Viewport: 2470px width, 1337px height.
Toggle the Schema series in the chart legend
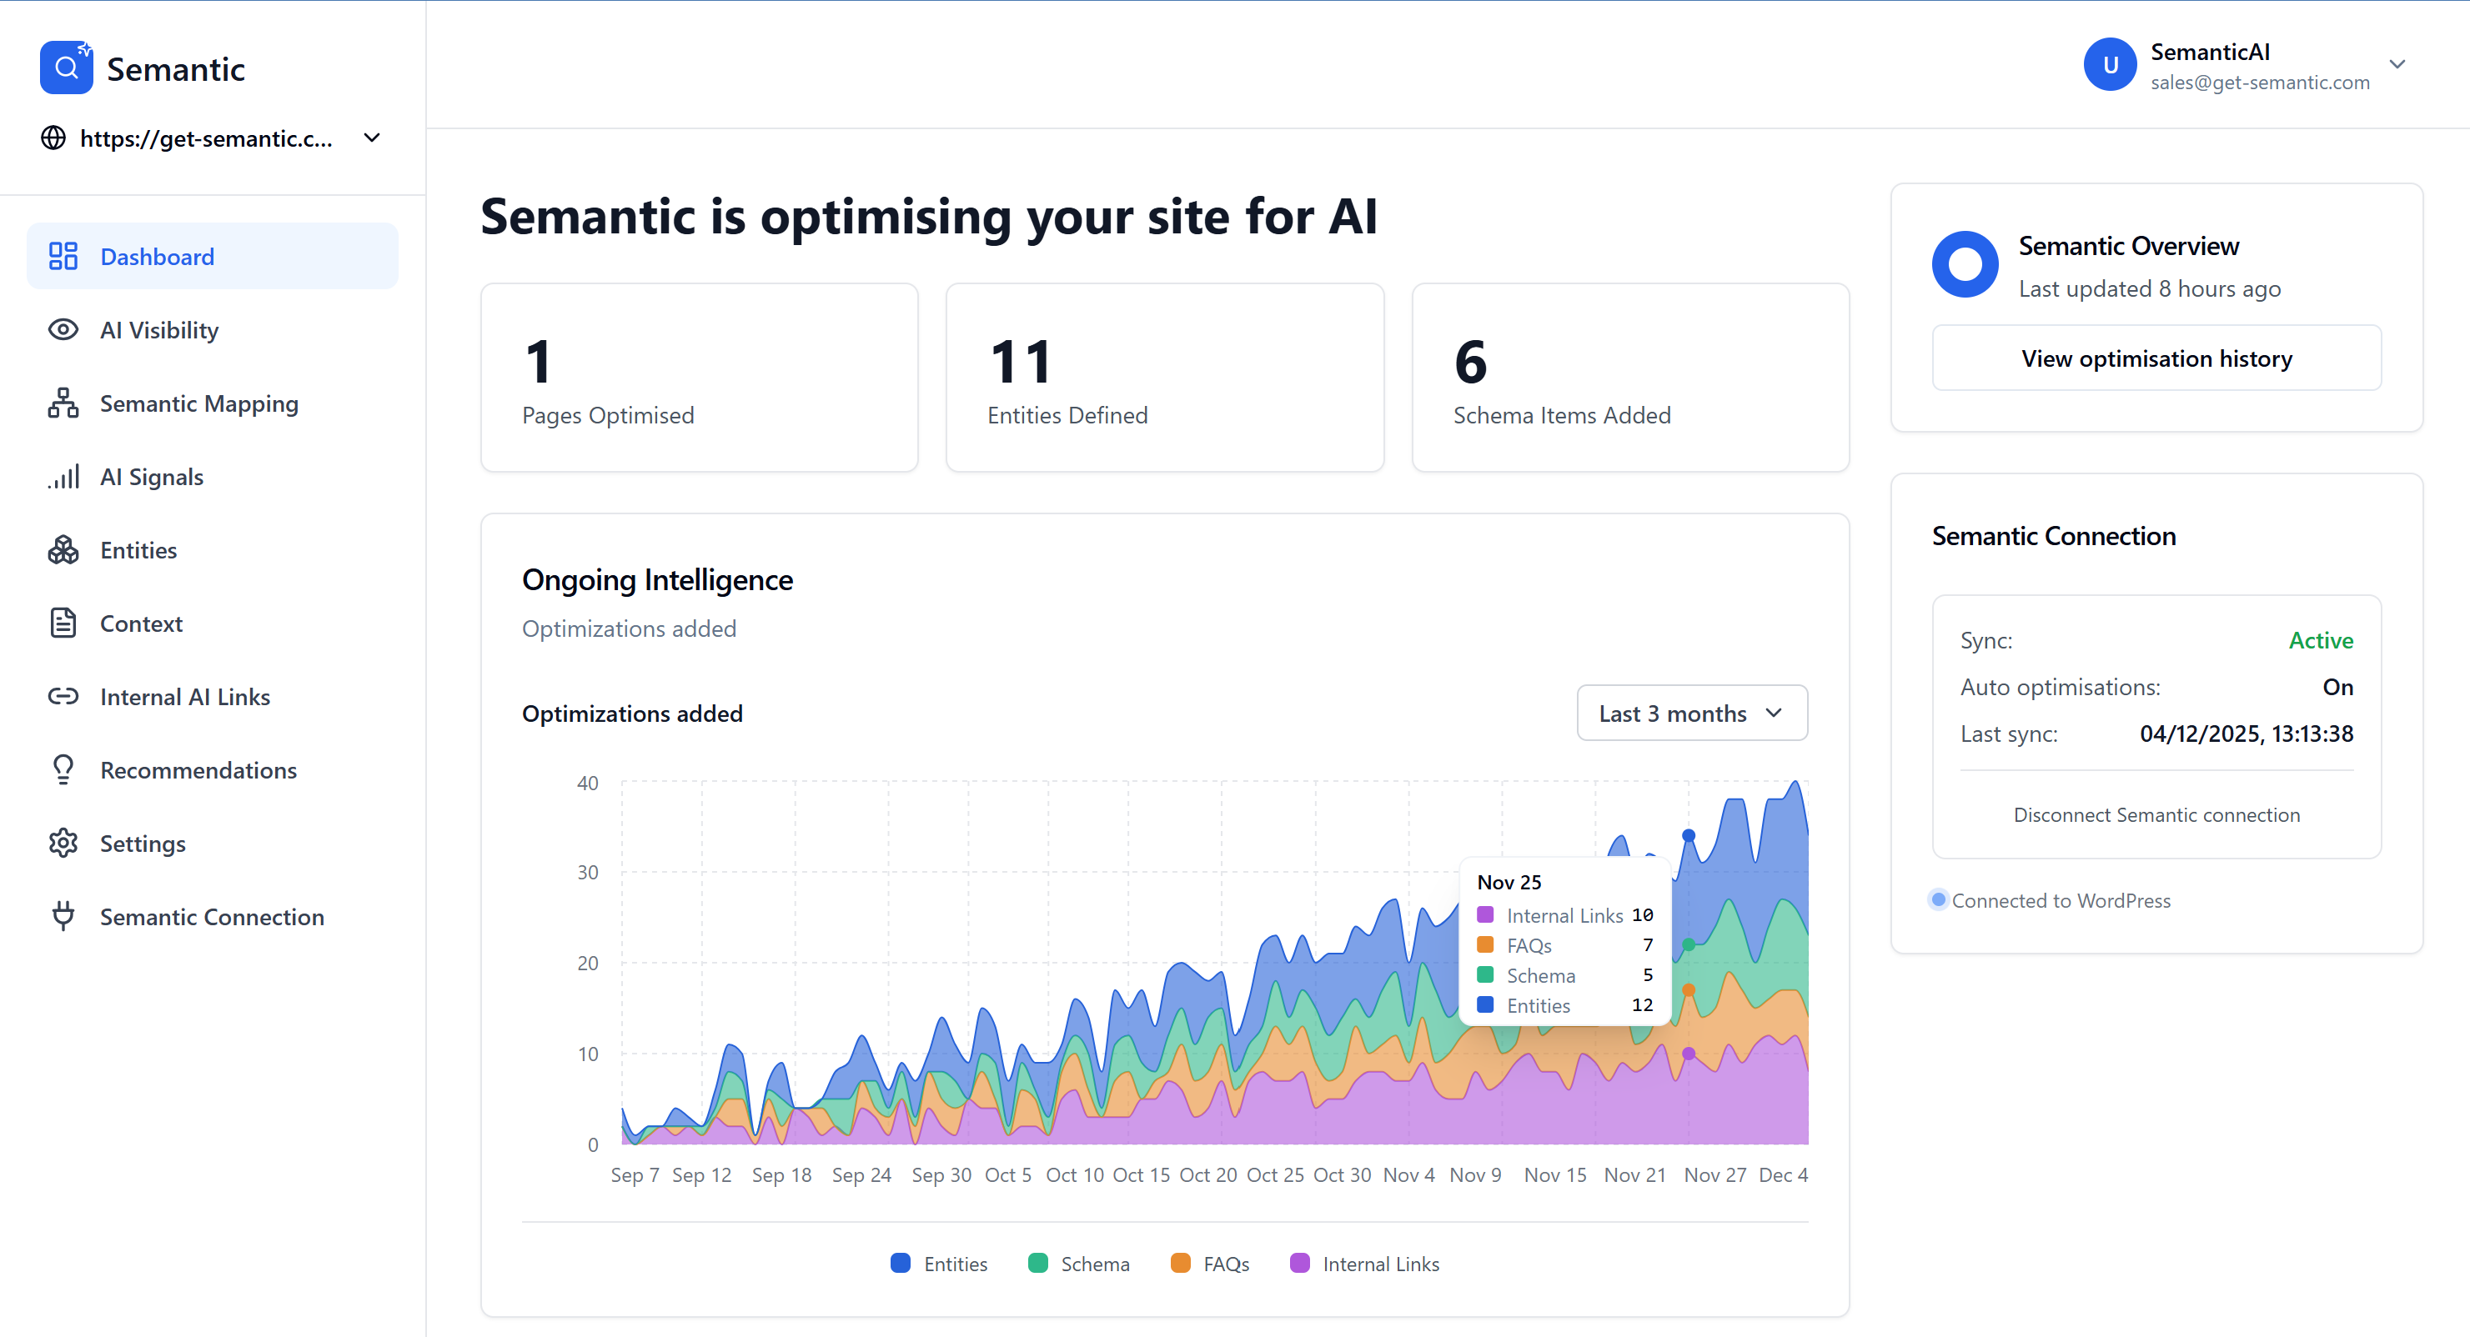coord(1077,1263)
